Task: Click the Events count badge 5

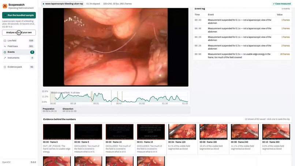Action: [x=32, y=52]
